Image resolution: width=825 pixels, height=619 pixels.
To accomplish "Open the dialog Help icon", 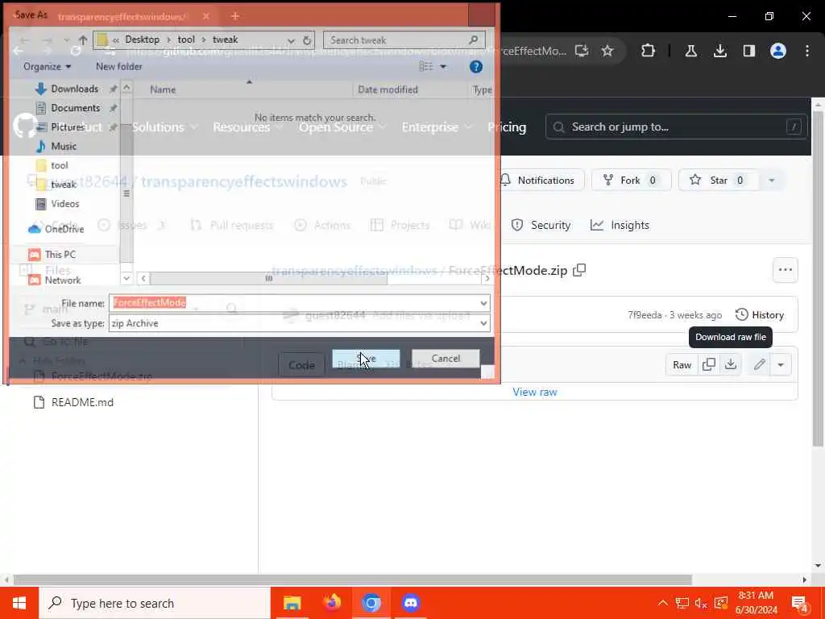I will tap(475, 67).
